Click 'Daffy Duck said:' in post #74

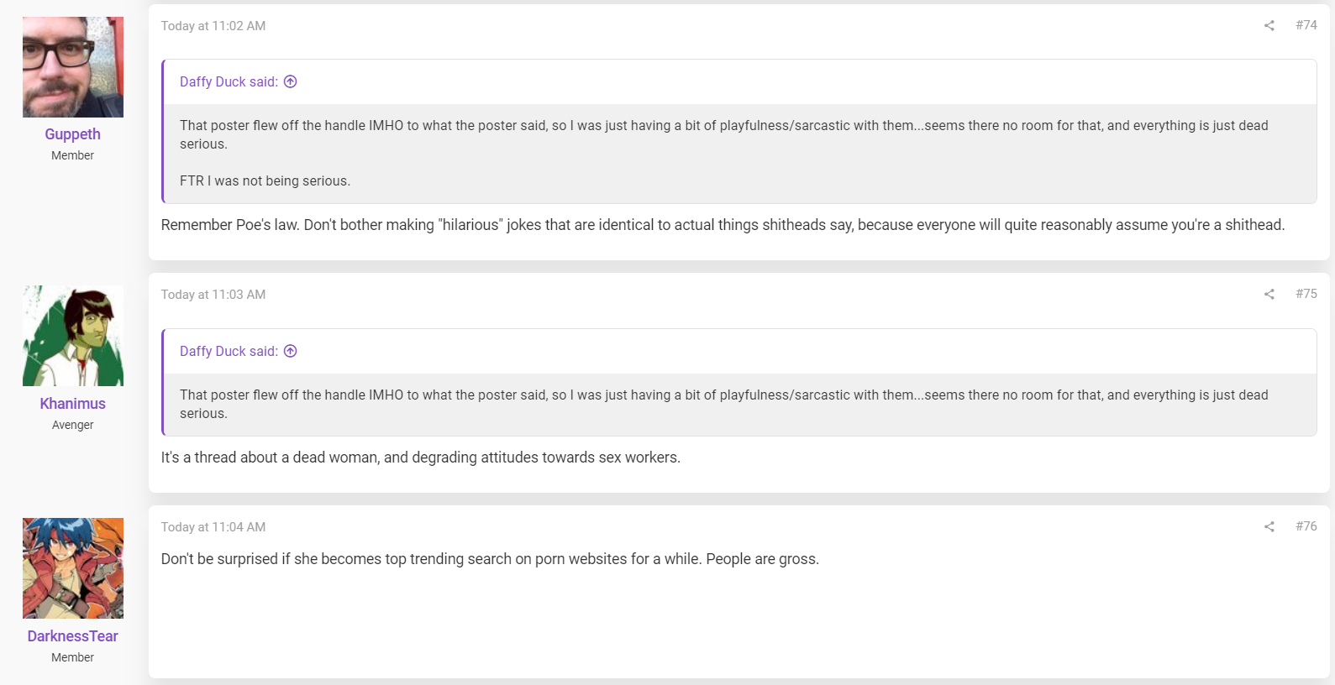point(229,81)
